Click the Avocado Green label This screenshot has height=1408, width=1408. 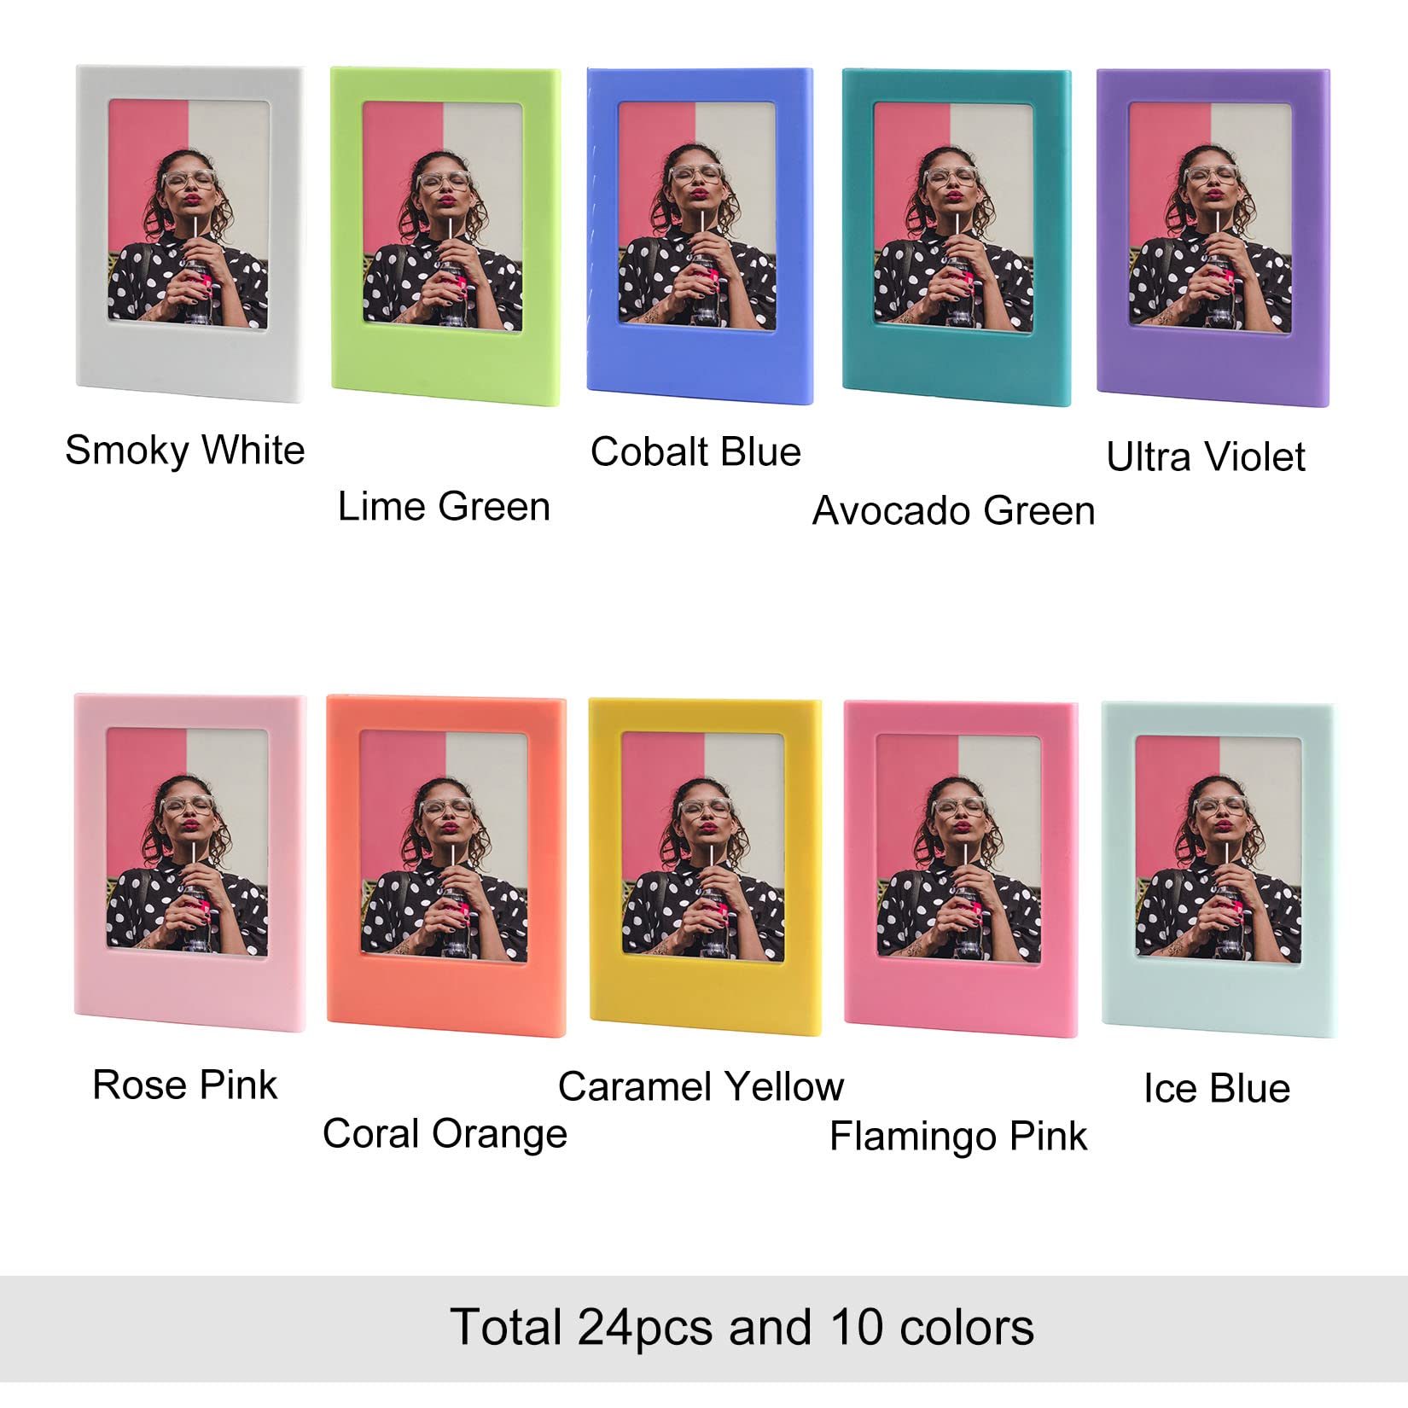[953, 511]
